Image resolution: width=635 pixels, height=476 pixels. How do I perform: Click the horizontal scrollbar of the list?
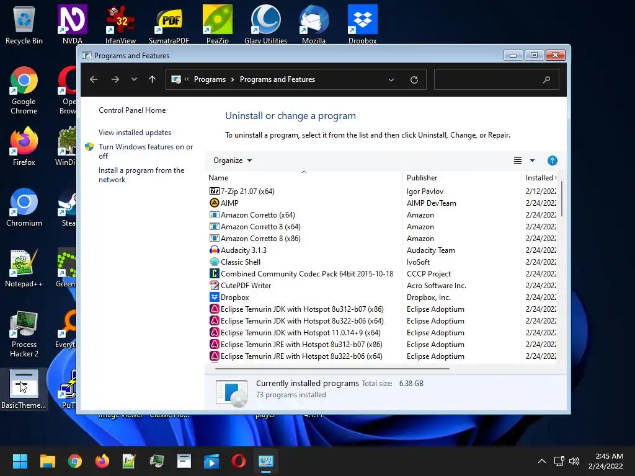click(332, 369)
